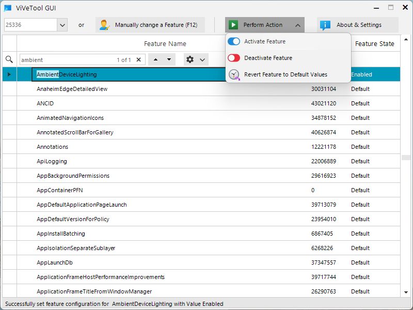413x310 pixels.
Task: Open search options via the gear icon
Action: 190,59
